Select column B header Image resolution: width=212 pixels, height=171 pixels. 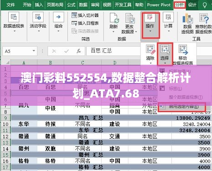click(x=51, y=62)
